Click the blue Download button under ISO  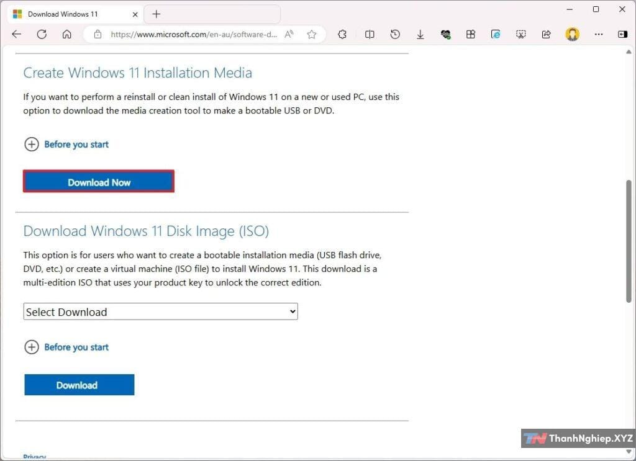point(79,385)
